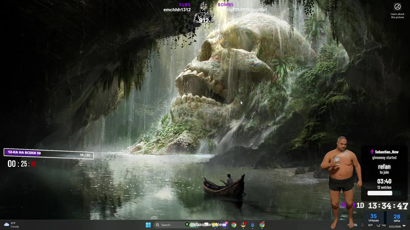Click the Learn about this picture icon
The height and width of the screenshot is (230, 410).
tap(398, 7)
